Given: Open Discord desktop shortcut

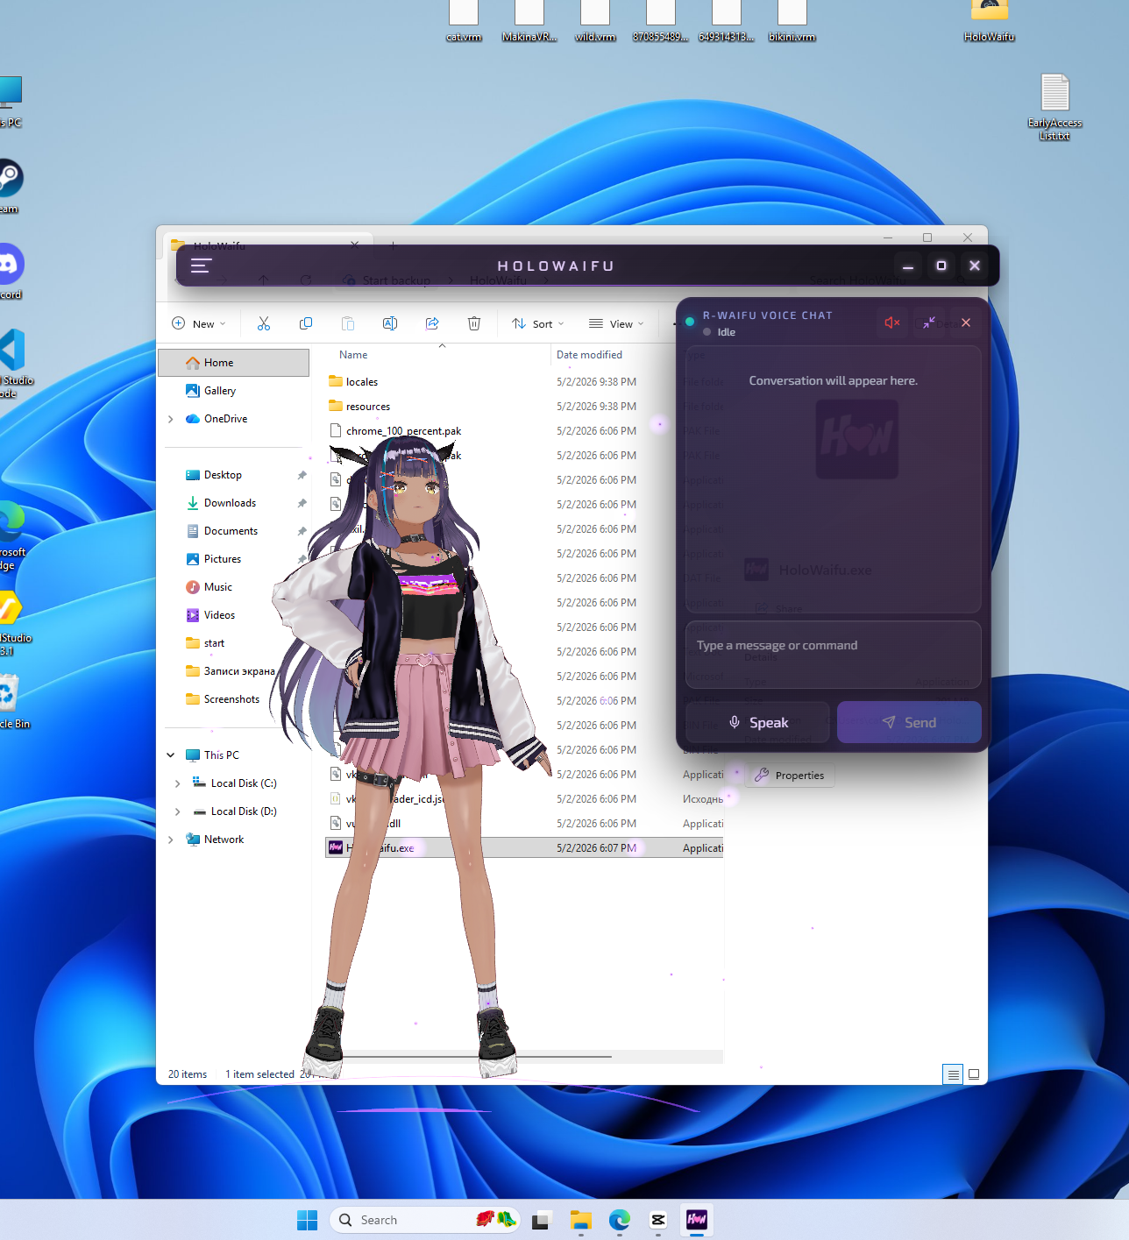Looking at the screenshot, I should pyautogui.click(x=11, y=273).
